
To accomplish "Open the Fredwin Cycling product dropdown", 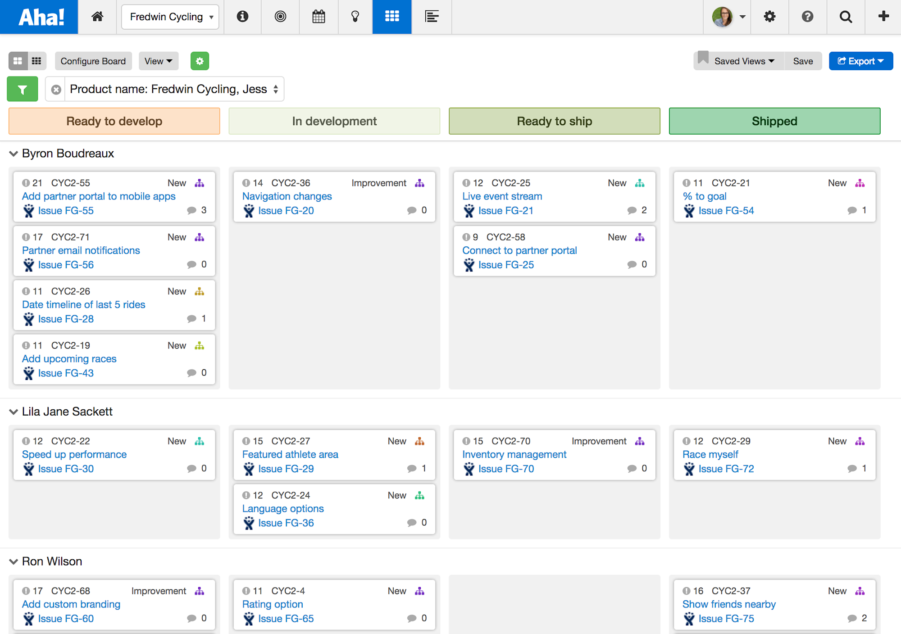I will (x=170, y=17).
